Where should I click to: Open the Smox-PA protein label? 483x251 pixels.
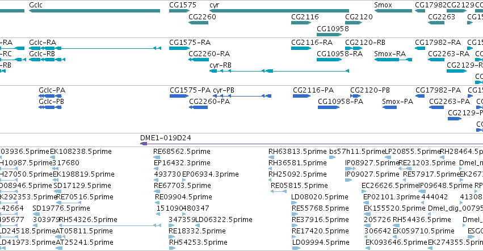[x=398, y=102]
